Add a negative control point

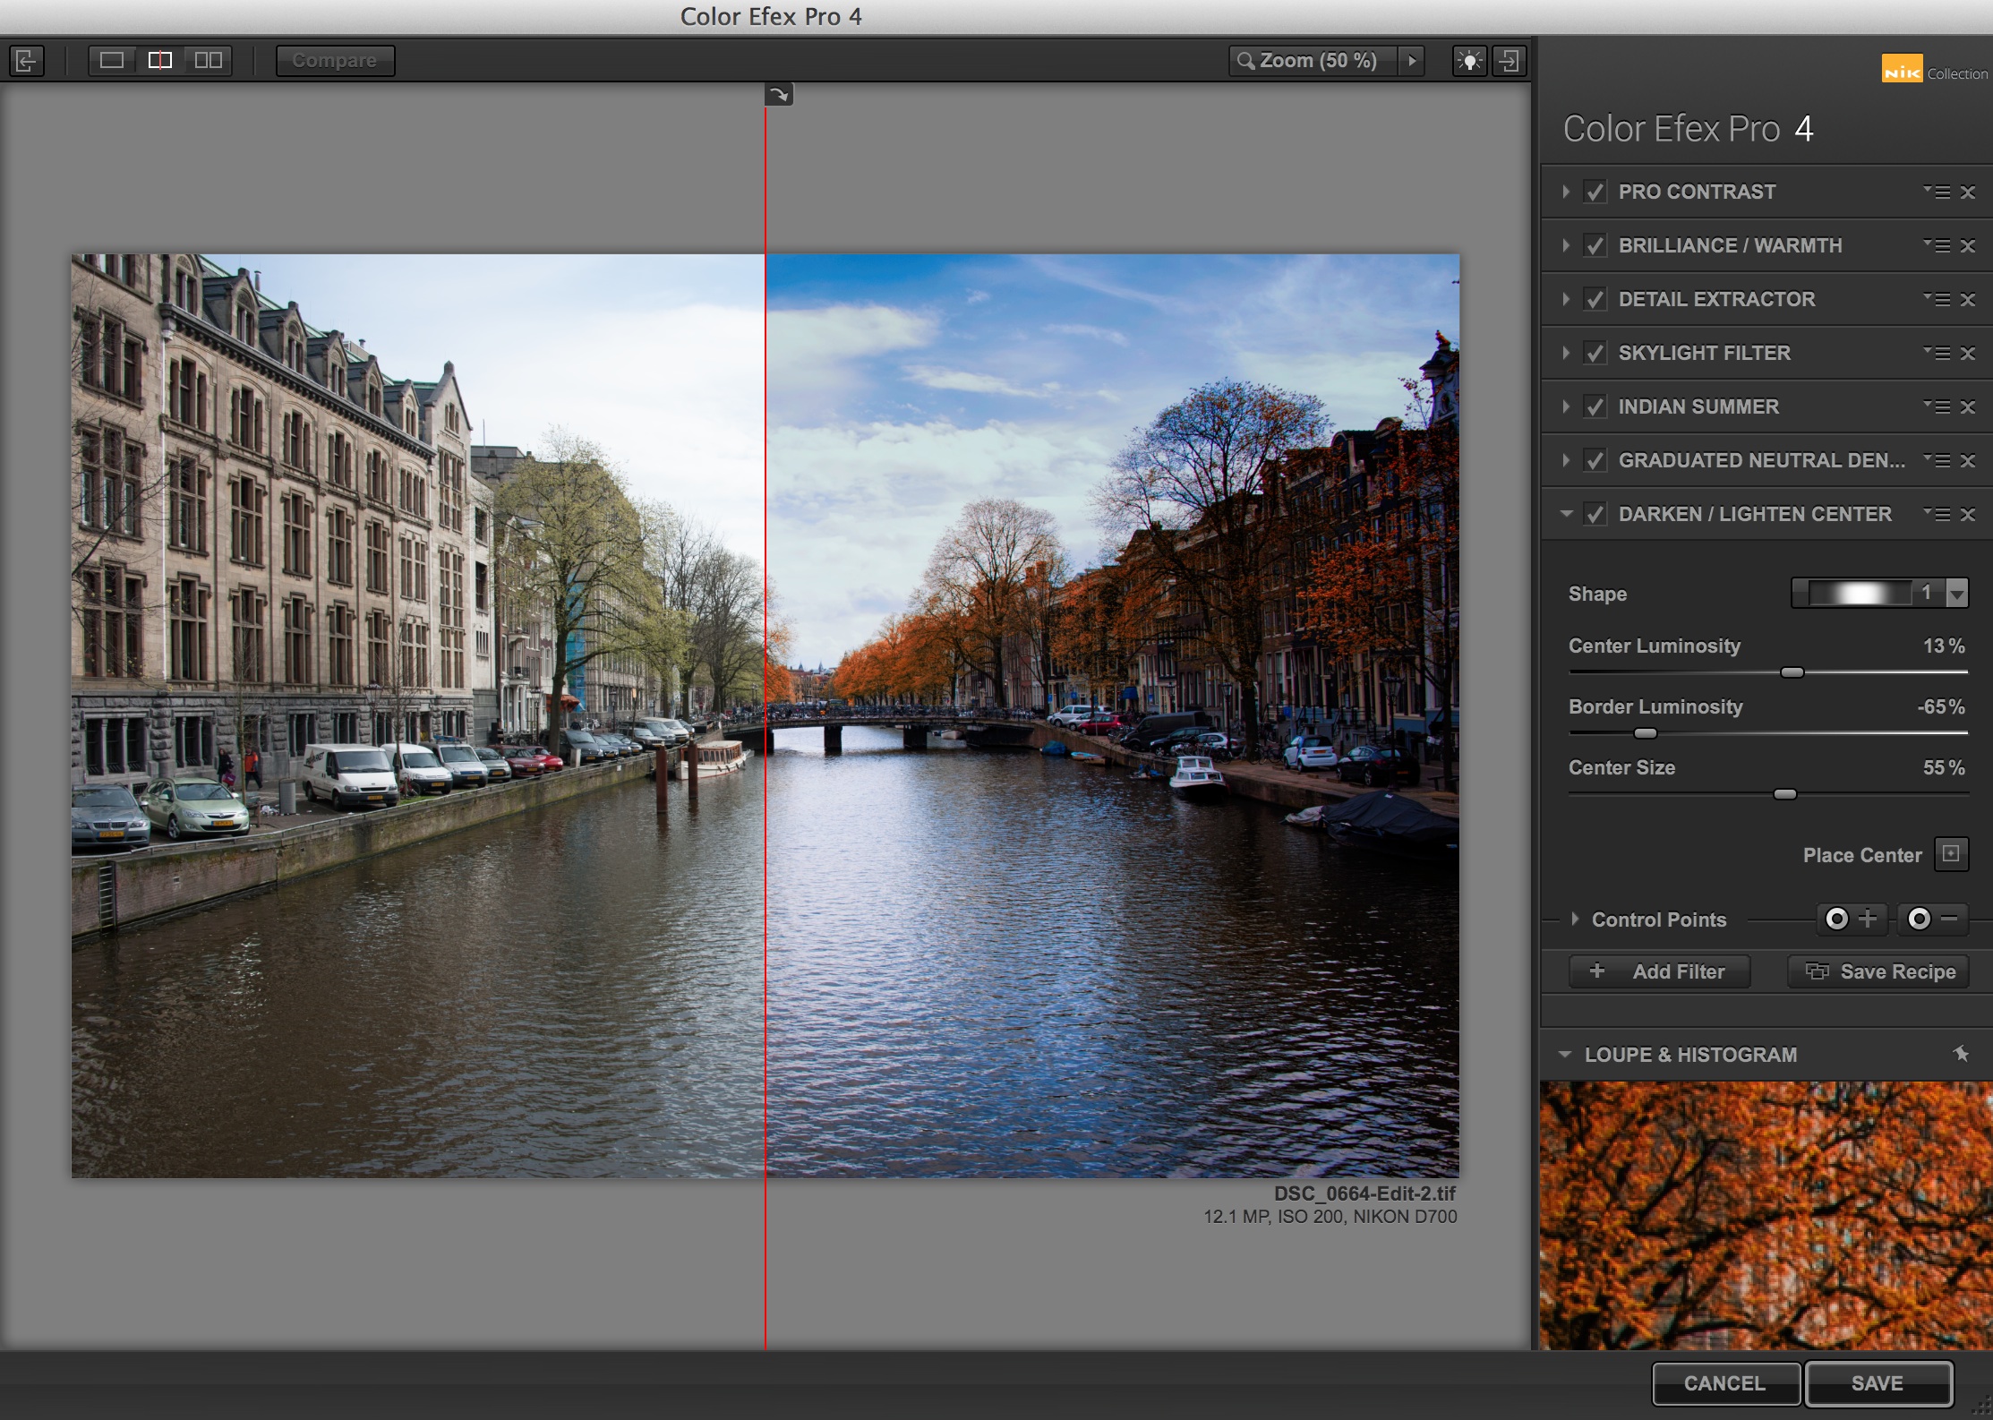1933,919
